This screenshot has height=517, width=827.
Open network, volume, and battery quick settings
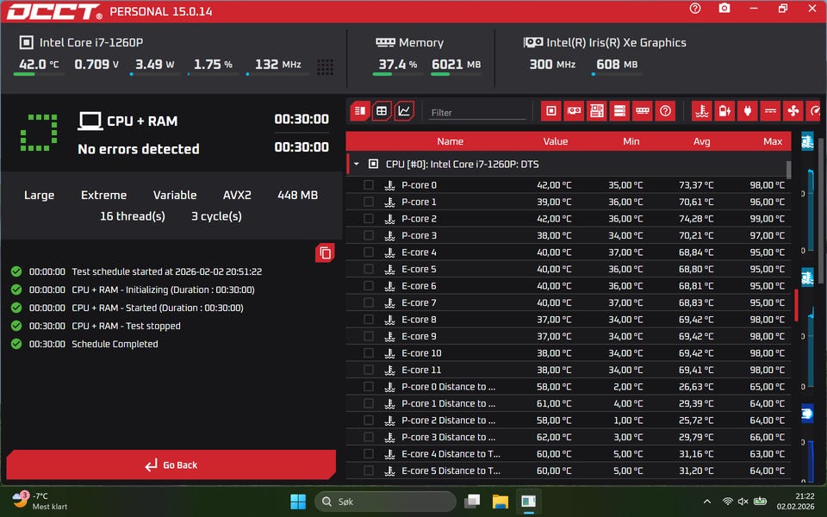[x=743, y=501]
